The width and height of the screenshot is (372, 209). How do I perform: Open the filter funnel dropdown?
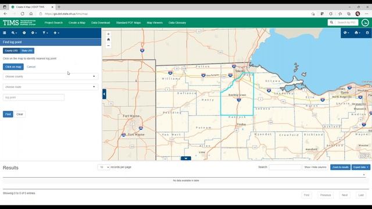click(x=45, y=33)
